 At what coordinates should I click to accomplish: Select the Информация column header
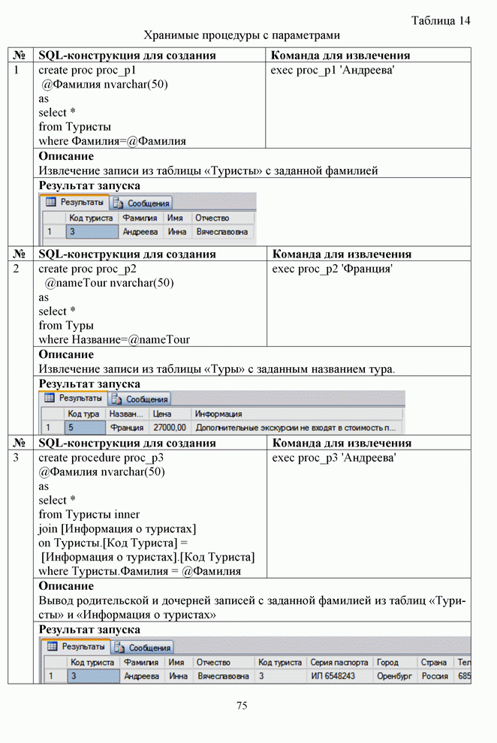pos(218,414)
